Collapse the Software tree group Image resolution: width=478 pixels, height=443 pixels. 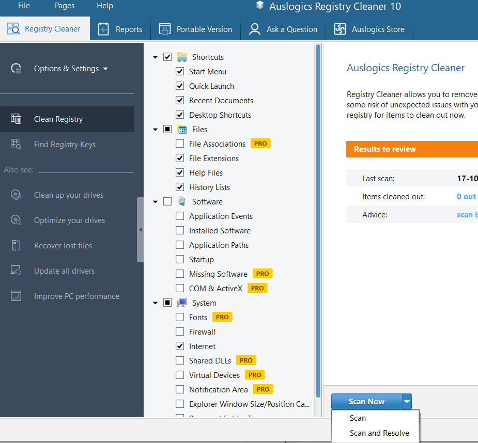pyautogui.click(x=156, y=201)
